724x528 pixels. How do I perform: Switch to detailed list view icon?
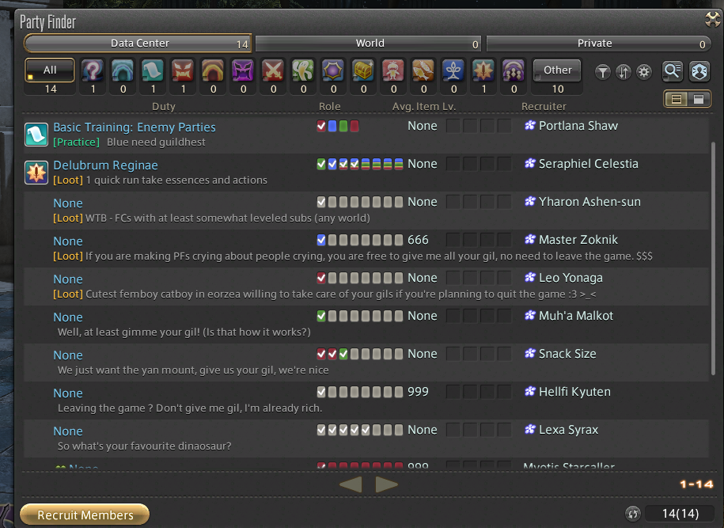699,99
